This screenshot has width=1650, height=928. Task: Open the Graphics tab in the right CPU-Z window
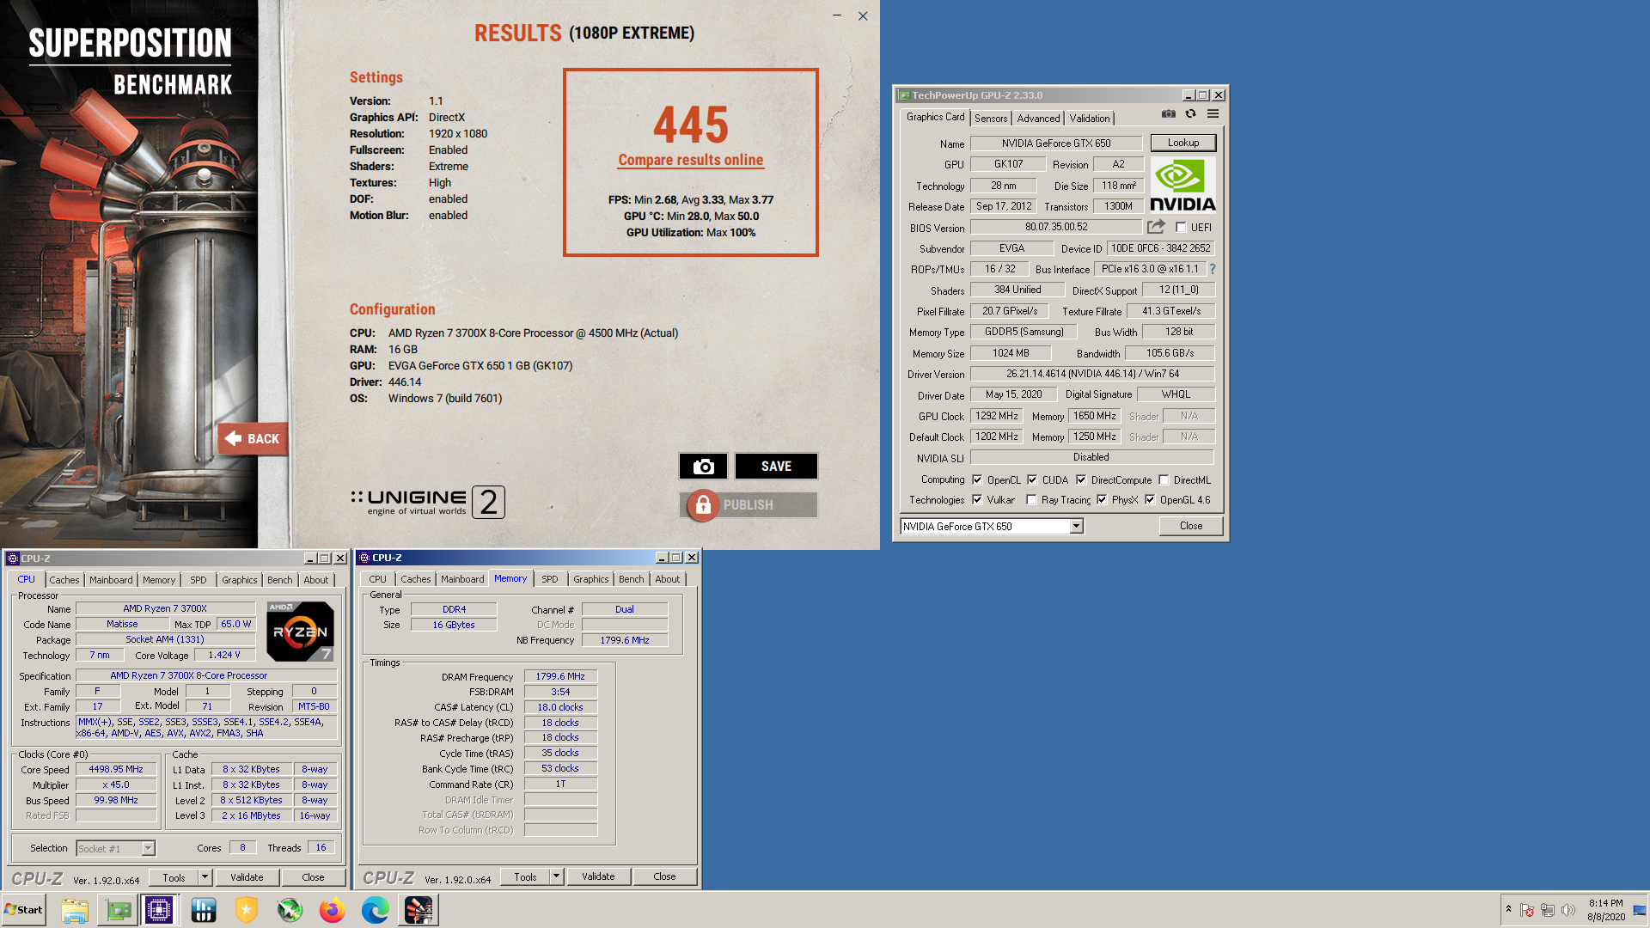click(591, 579)
